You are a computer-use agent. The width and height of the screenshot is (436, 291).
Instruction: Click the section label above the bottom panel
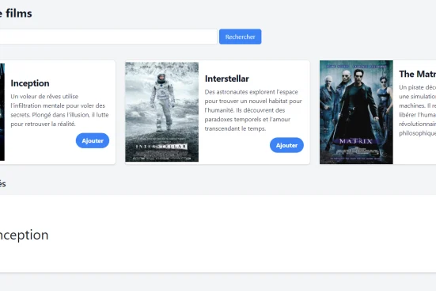point(3,184)
